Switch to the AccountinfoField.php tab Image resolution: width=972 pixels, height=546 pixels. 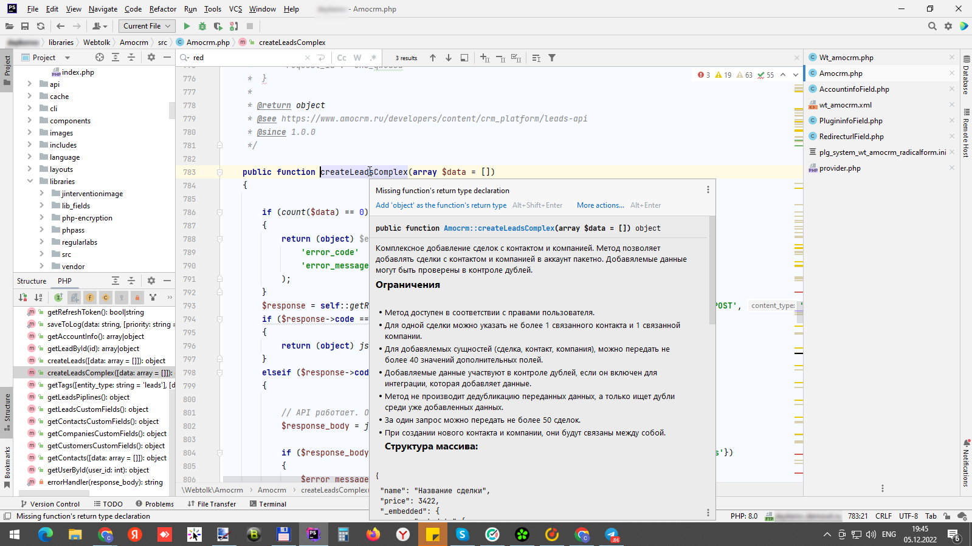(853, 89)
